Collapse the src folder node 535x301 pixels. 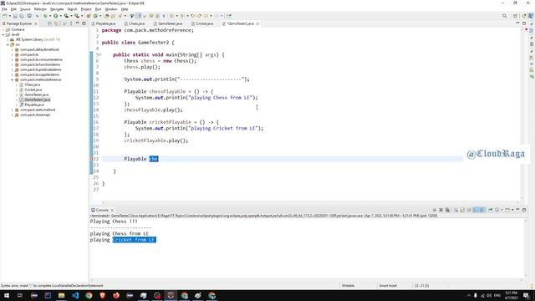click(8, 44)
